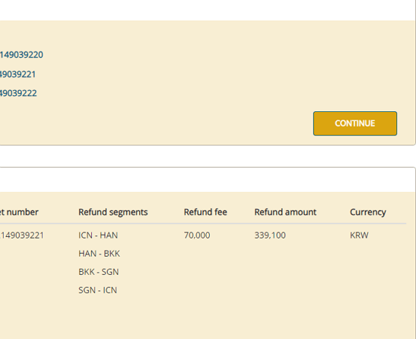Click the Refund amount column header
416x339 pixels.
click(x=285, y=212)
